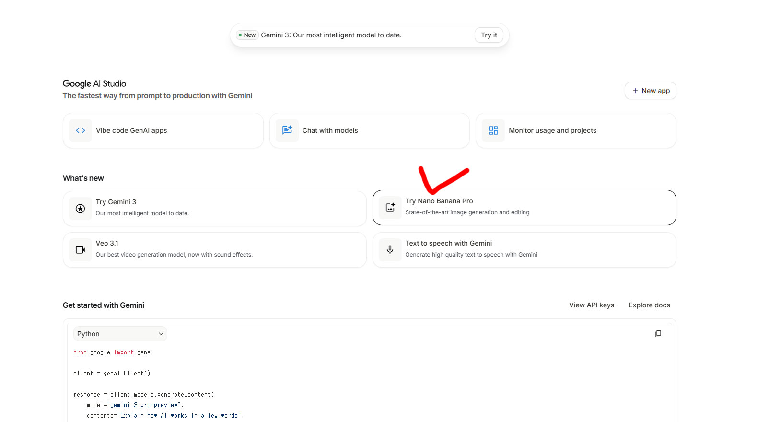Click the model="gemini-3-pro-preview" code line
Image resolution: width=769 pixels, height=422 pixels.
pyautogui.click(x=135, y=405)
